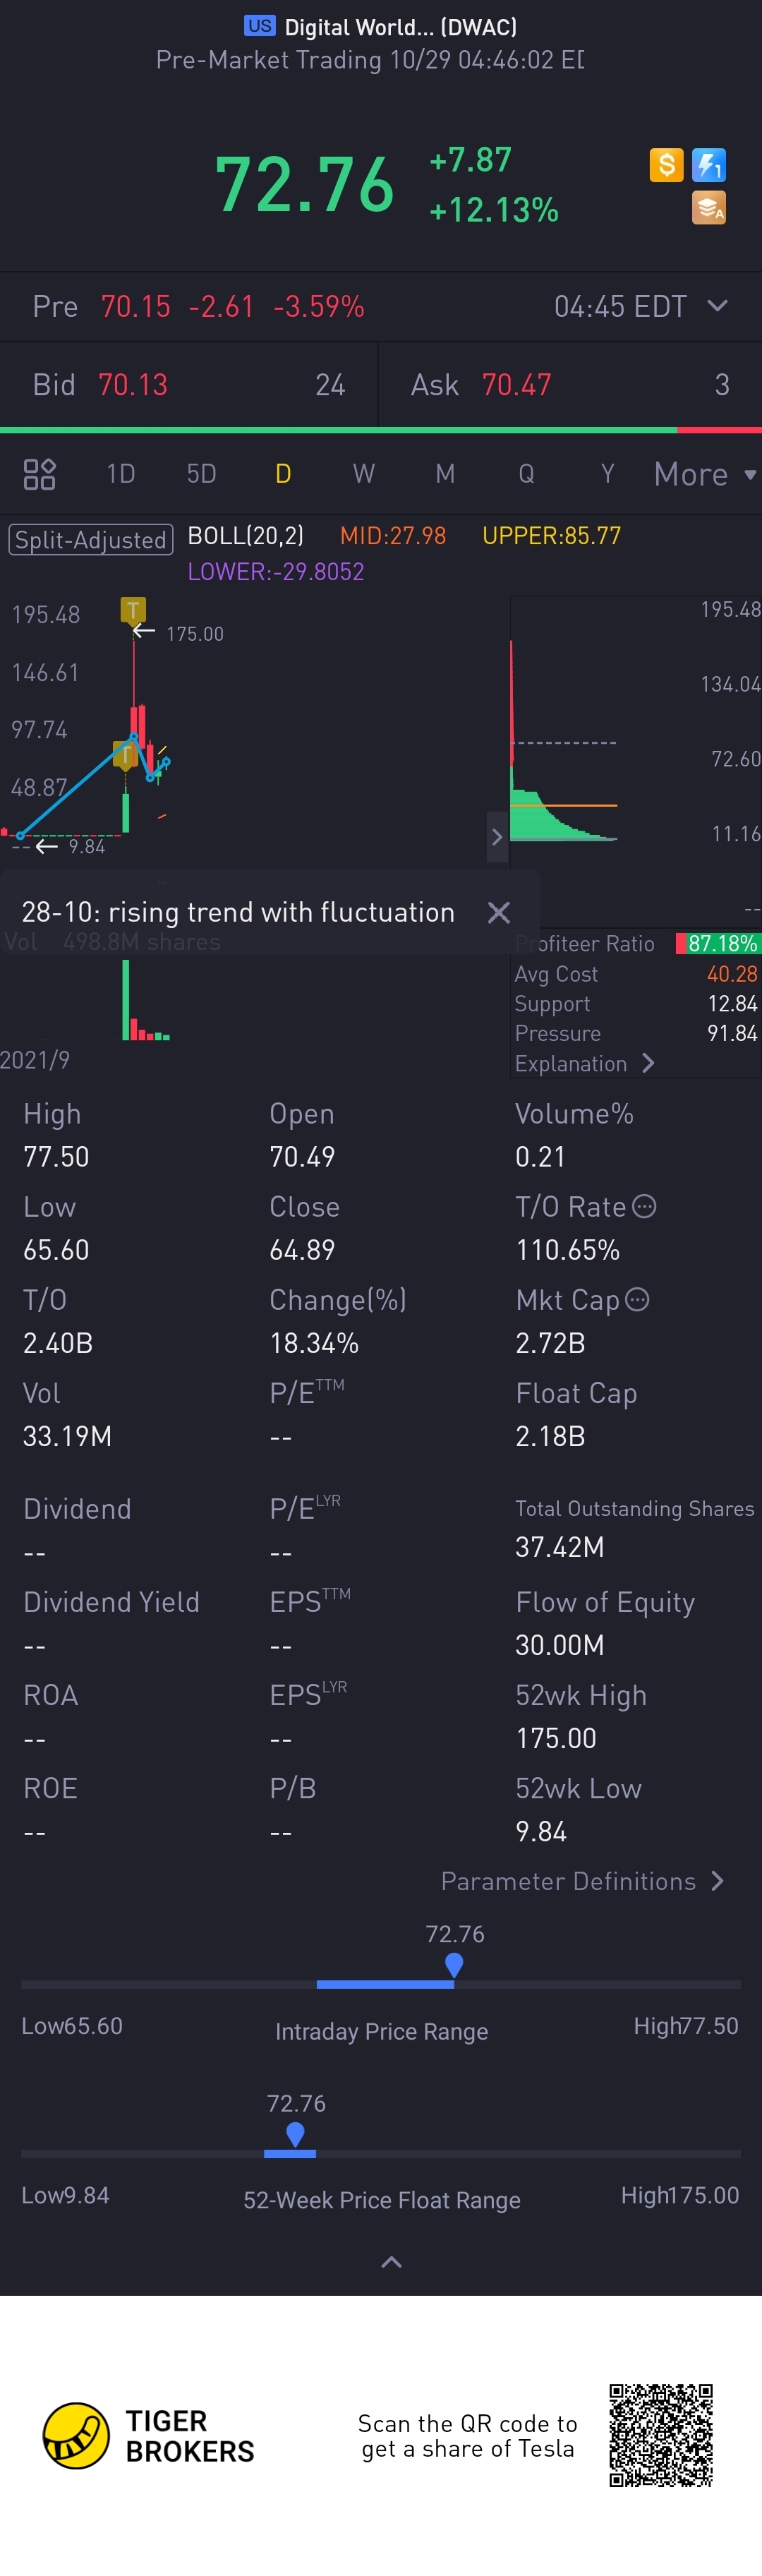The width and height of the screenshot is (762, 2576).
Task: Switch to the 5D chart tab
Action: pos(202,474)
